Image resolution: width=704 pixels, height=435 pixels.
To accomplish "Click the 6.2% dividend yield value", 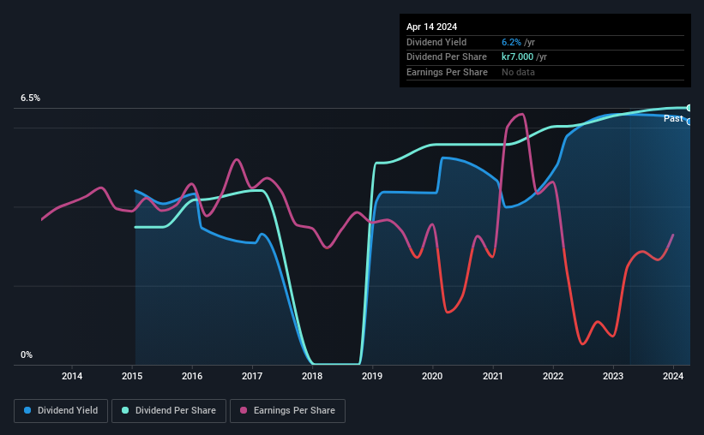I will coord(511,42).
